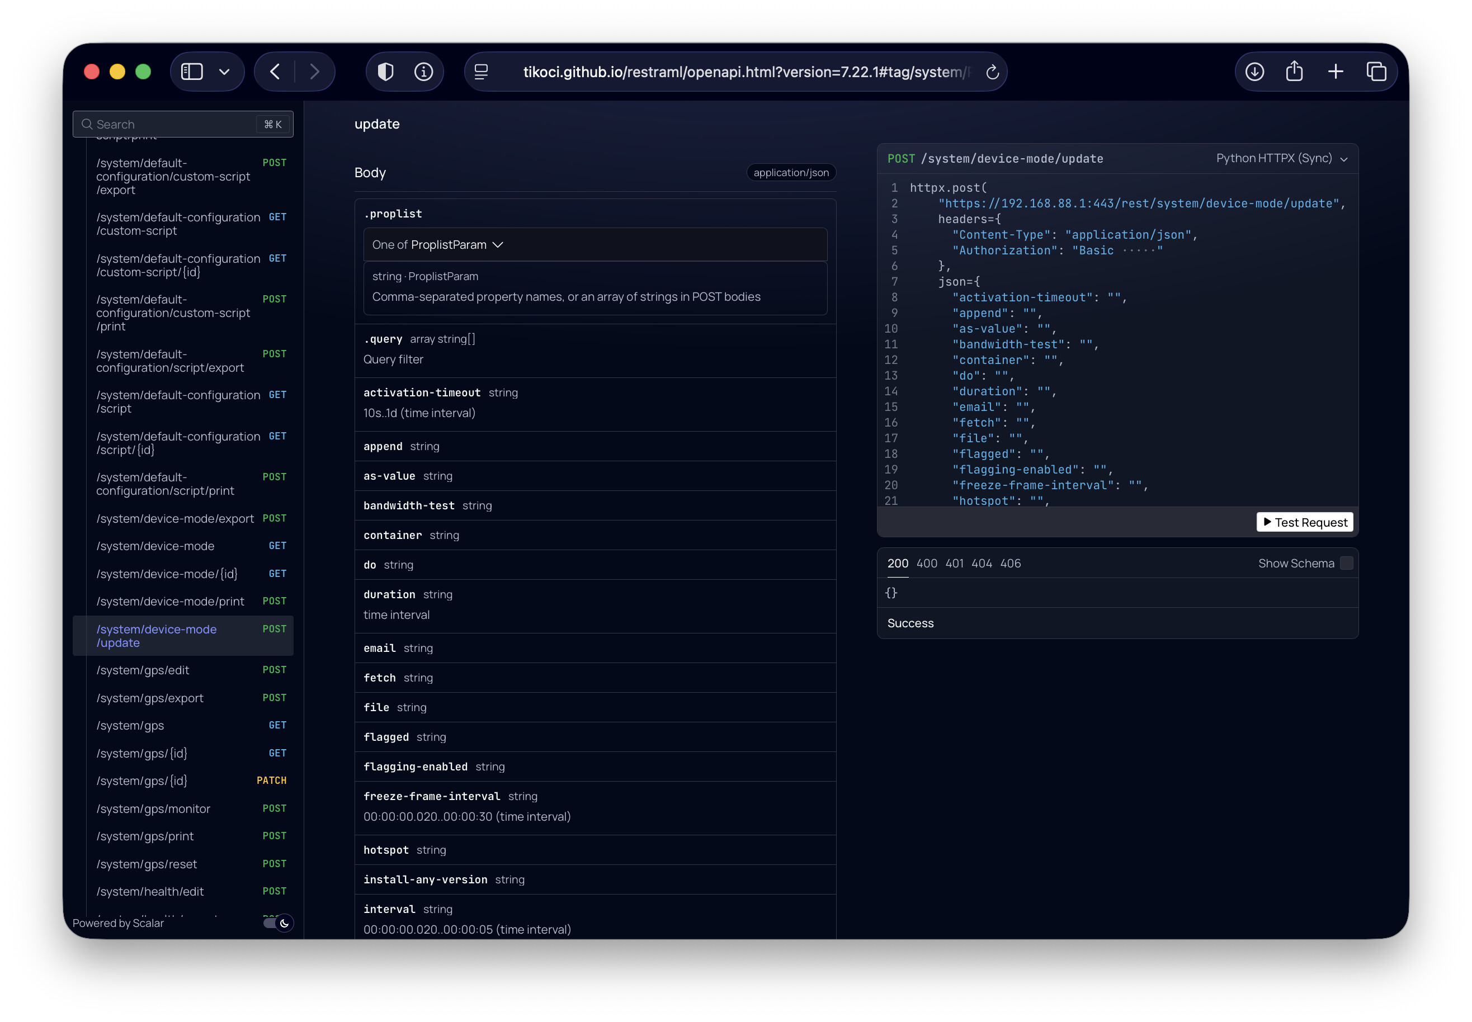Open a new tab with plus icon
The image size is (1472, 1022).
(x=1336, y=72)
